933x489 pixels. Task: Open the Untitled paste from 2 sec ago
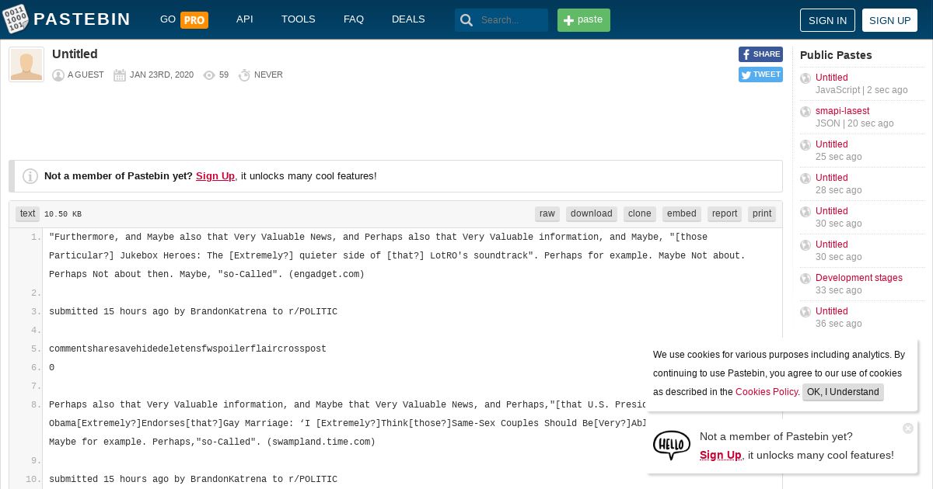click(x=832, y=78)
